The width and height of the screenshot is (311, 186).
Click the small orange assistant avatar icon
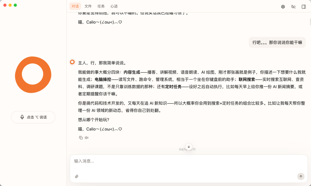(x=72, y=62)
